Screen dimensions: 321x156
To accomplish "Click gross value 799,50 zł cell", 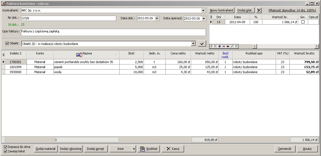I will (304, 62).
